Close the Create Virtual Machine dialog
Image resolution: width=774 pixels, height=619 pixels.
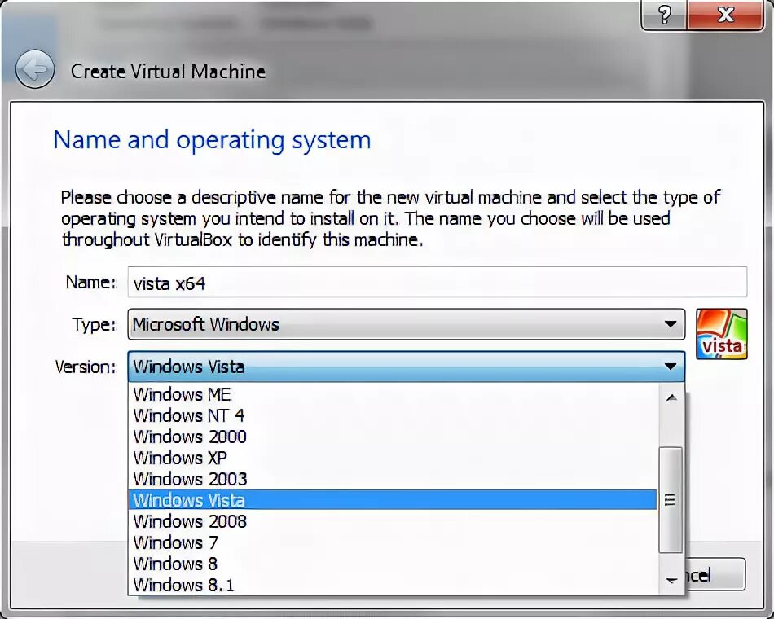point(725,15)
